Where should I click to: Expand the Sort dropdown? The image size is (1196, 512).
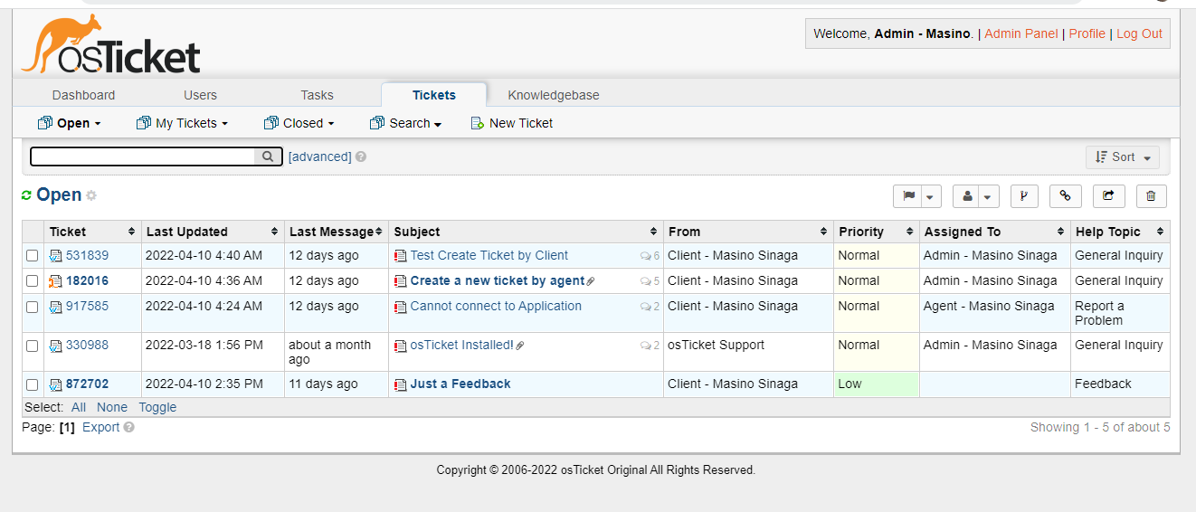1122,157
